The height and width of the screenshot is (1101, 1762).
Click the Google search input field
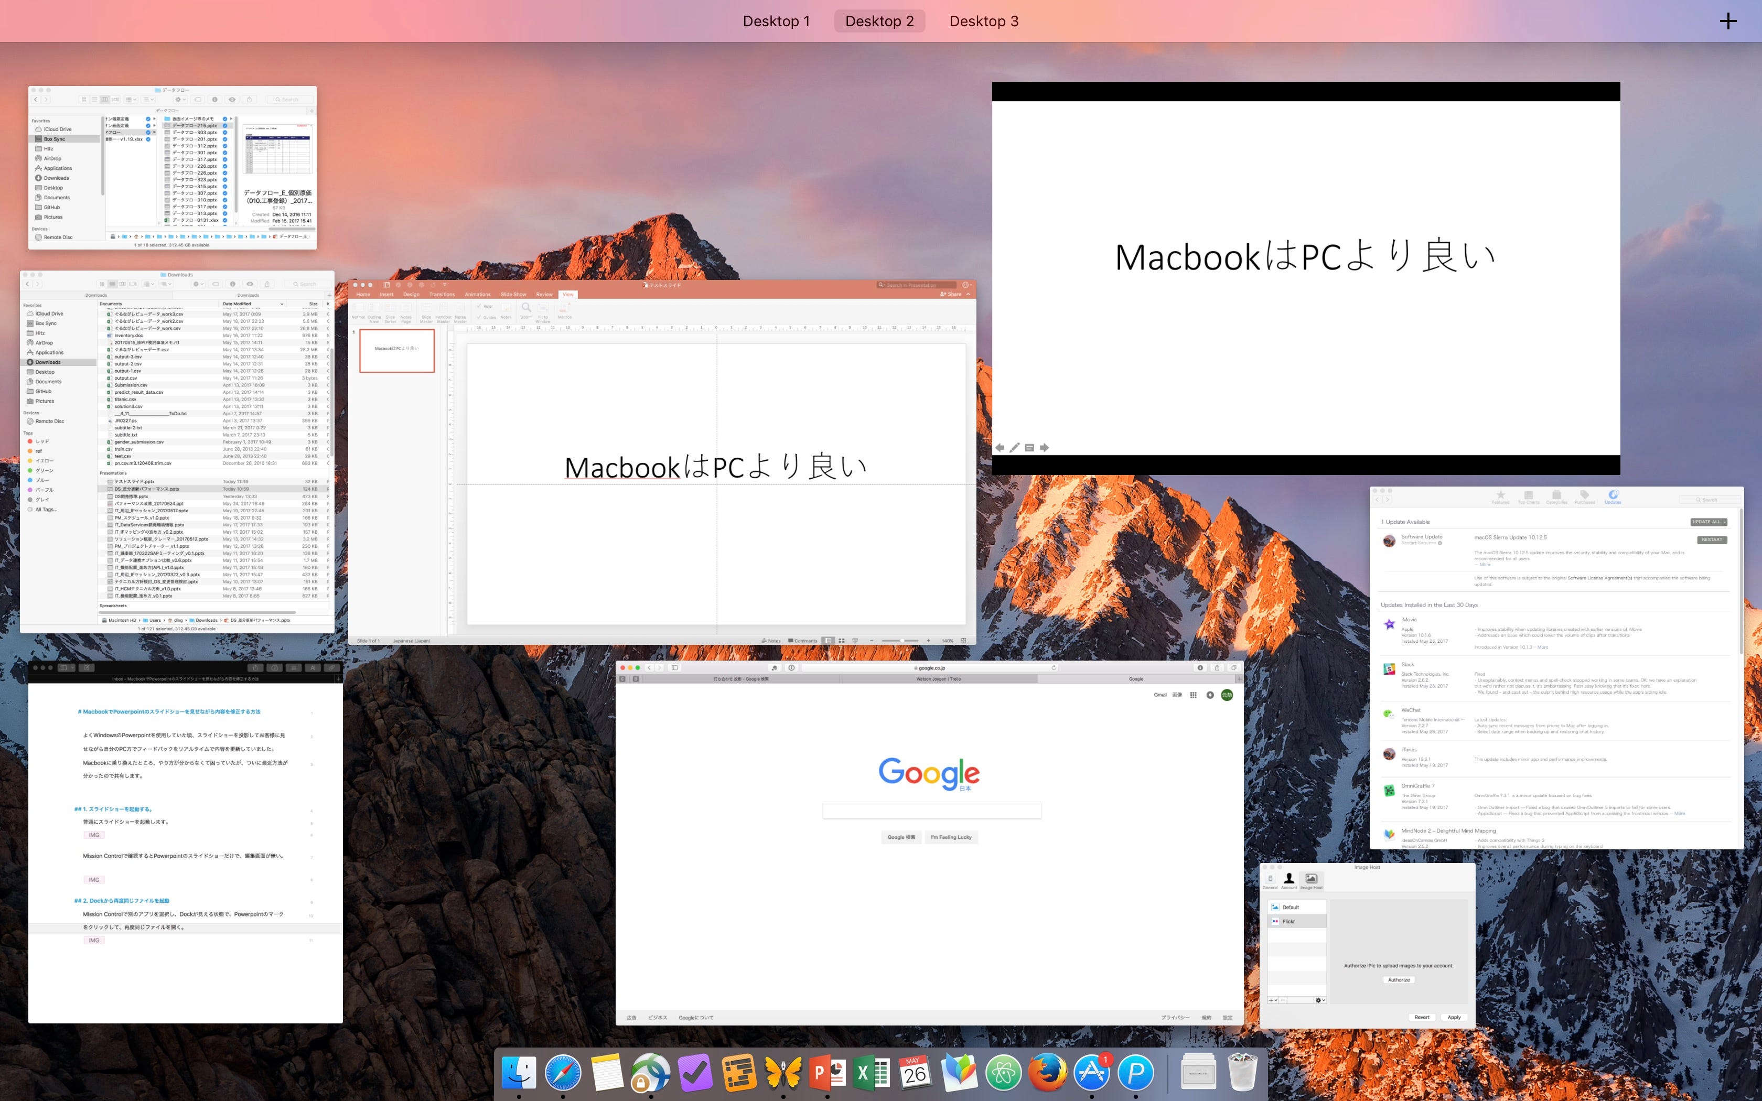click(932, 811)
